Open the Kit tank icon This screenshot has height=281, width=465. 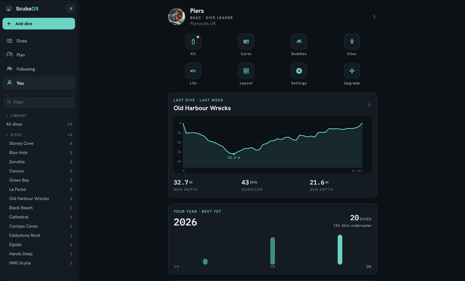click(193, 42)
